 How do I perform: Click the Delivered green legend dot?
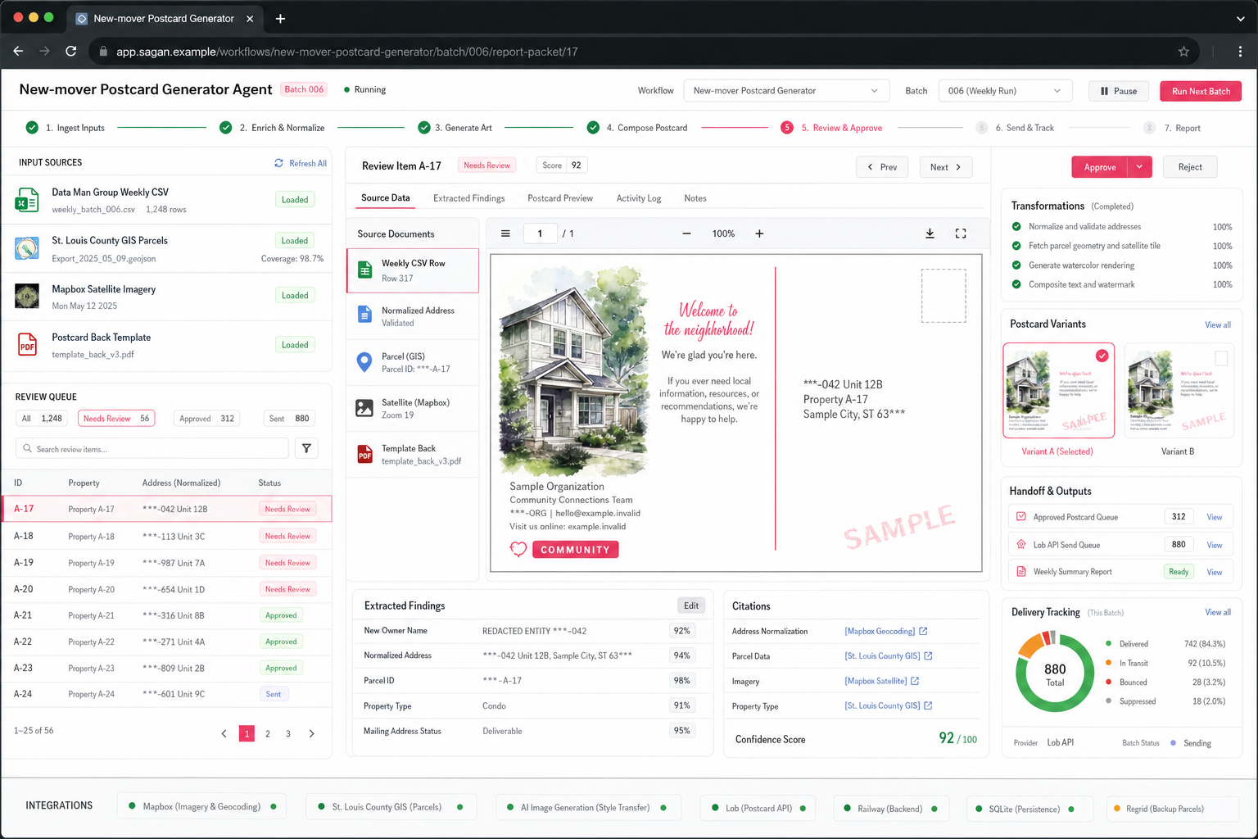point(1108,644)
